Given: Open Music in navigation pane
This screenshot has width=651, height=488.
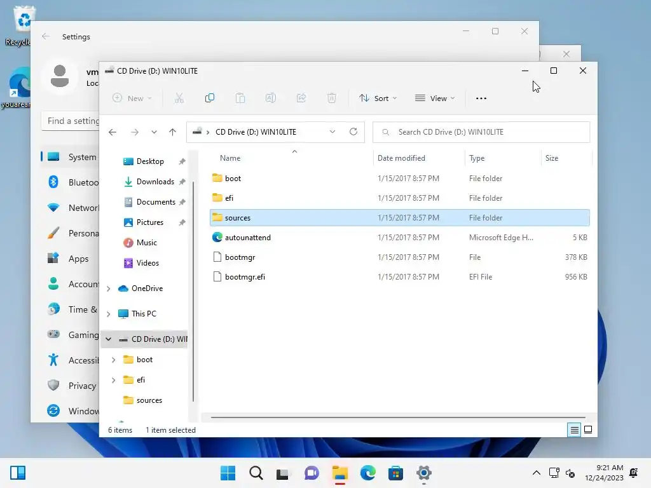Looking at the screenshot, I should [x=147, y=243].
